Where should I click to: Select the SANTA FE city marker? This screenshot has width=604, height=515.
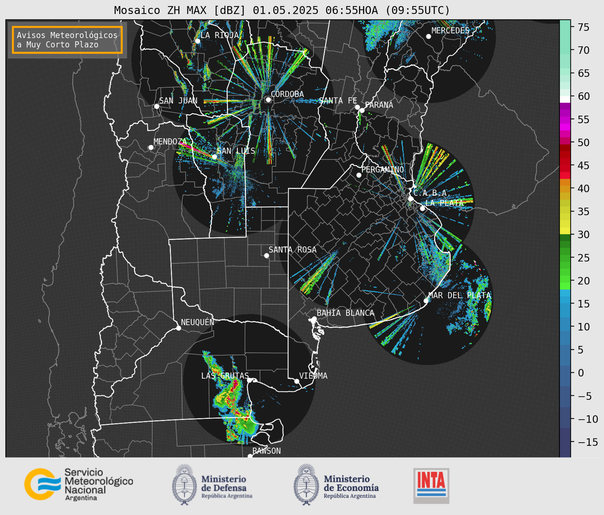tap(357, 107)
